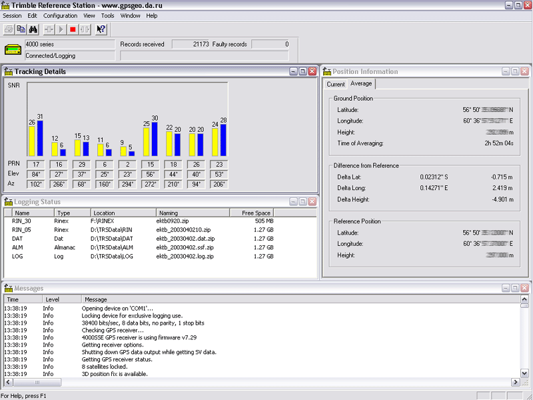Click the Disconnect icon right of Stop
This screenshot has width=533, height=400.
[x=85, y=29]
